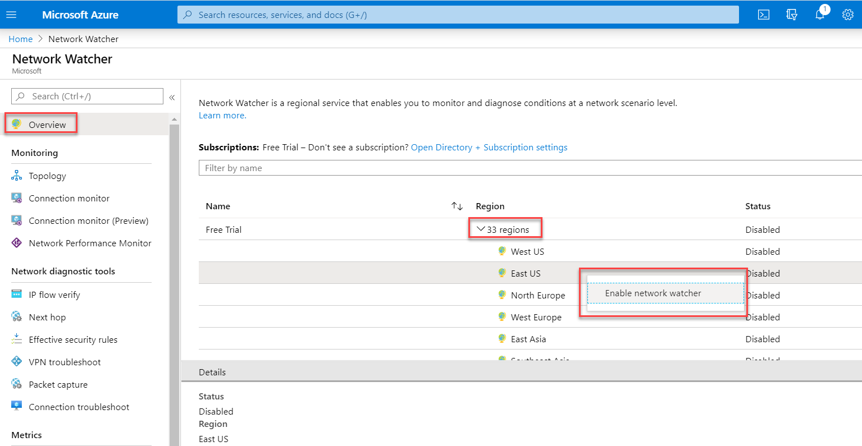
Task: Click the Region column header
Action: (490, 206)
